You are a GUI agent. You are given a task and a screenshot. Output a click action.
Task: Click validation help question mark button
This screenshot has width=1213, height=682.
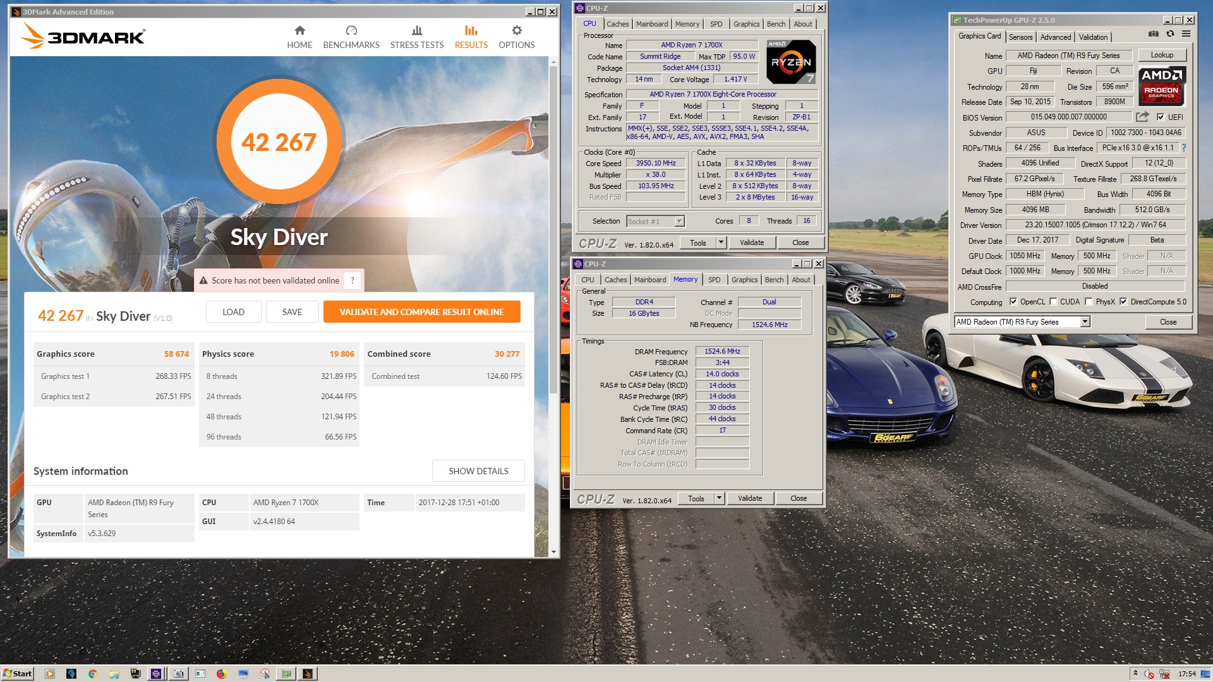tap(353, 280)
